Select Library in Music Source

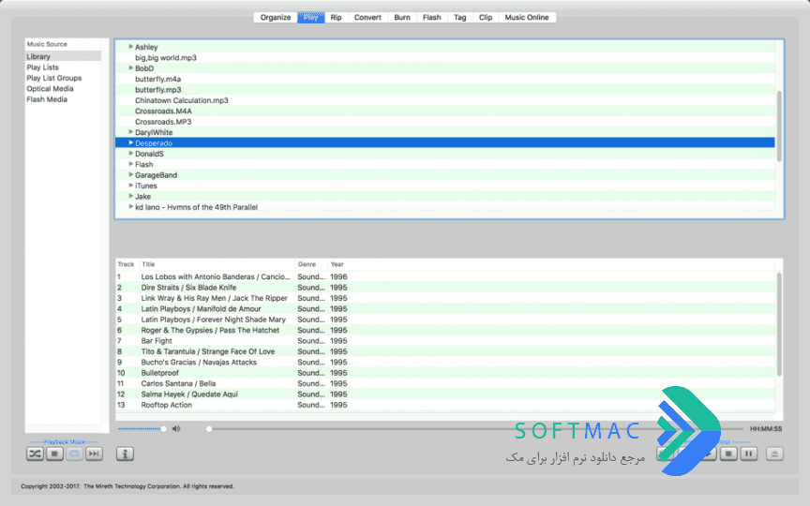point(63,56)
